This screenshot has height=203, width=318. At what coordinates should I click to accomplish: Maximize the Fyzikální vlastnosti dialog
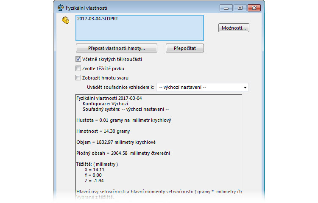click(240, 8)
